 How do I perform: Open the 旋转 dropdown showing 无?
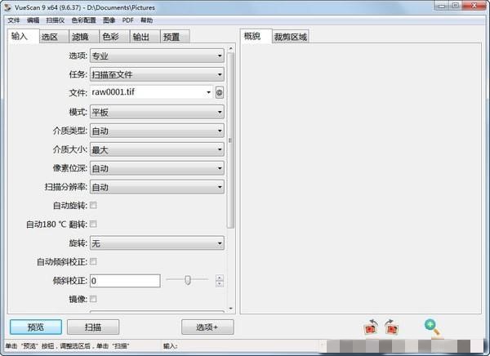point(157,243)
